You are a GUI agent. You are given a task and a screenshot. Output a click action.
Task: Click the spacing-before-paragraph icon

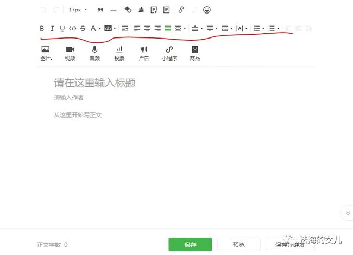[x=195, y=29]
